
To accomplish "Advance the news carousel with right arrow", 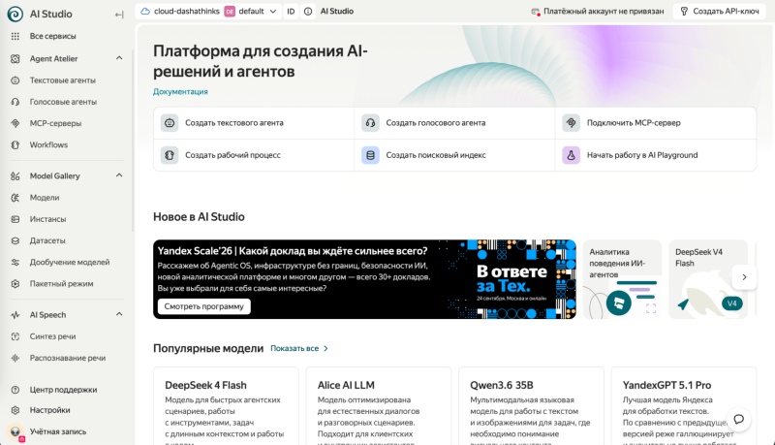I will coord(744,277).
